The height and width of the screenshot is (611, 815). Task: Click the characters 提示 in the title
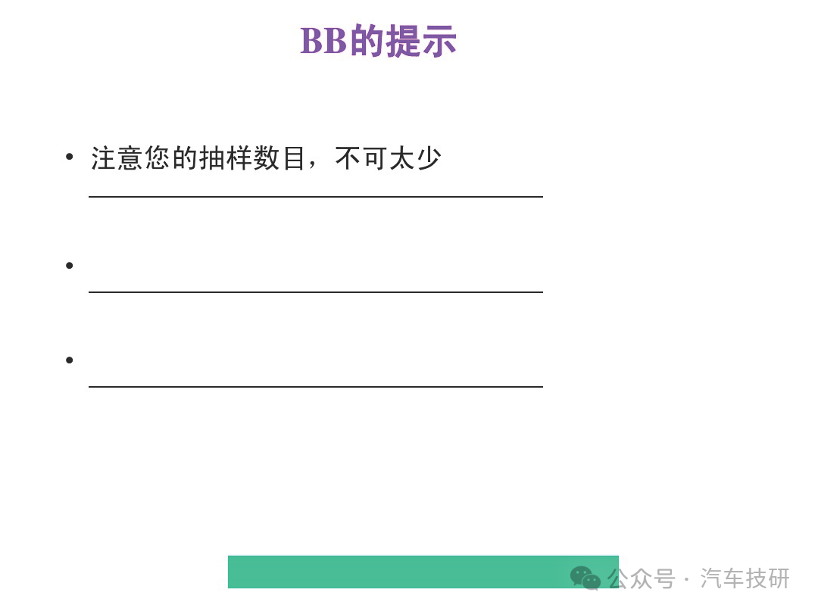pos(422,41)
